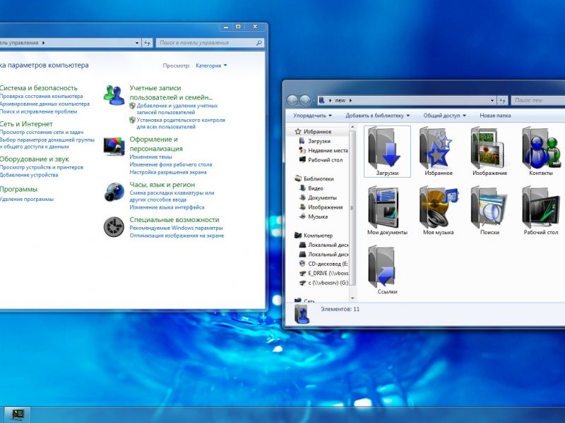Viewport: 565px width, 423px height.
Task: Click the breadcrumb arrow after панель управления
Action: point(44,43)
